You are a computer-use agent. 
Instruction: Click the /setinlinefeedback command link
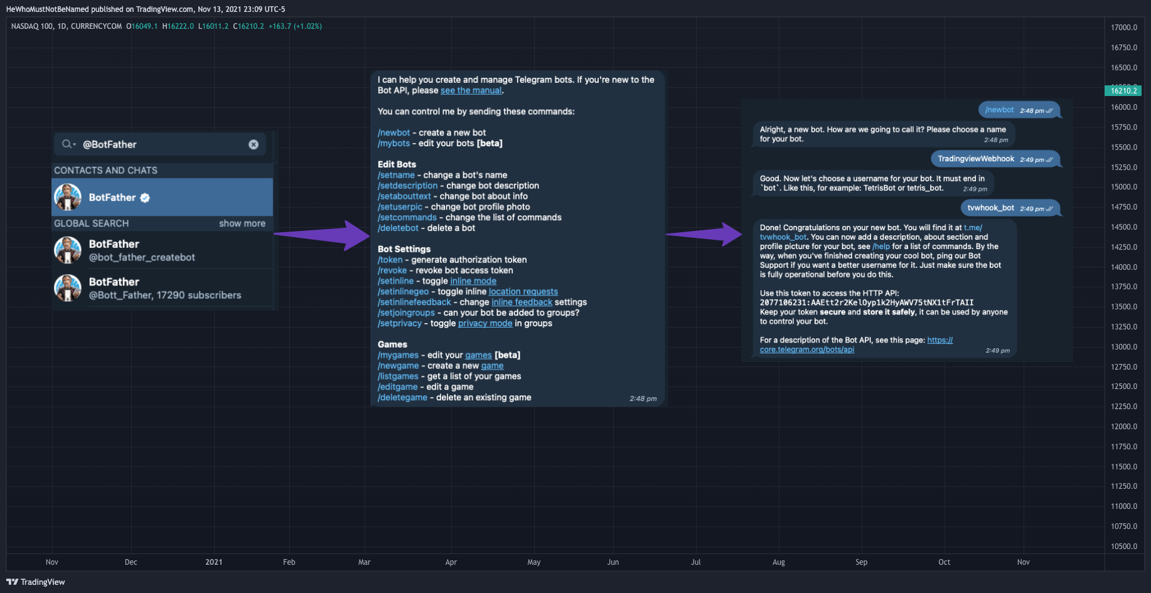[414, 302]
